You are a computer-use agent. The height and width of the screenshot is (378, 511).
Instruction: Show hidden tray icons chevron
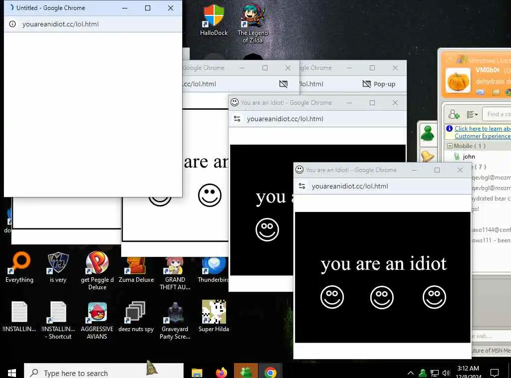tap(411, 373)
